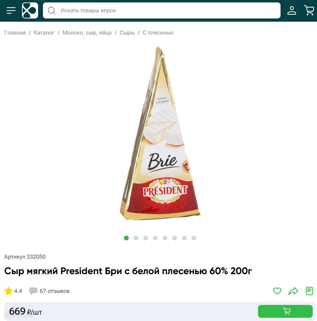Image resolution: width=317 pixels, height=321 pixels.
Task: Share the product via arrow icon
Action: tap(293, 291)
